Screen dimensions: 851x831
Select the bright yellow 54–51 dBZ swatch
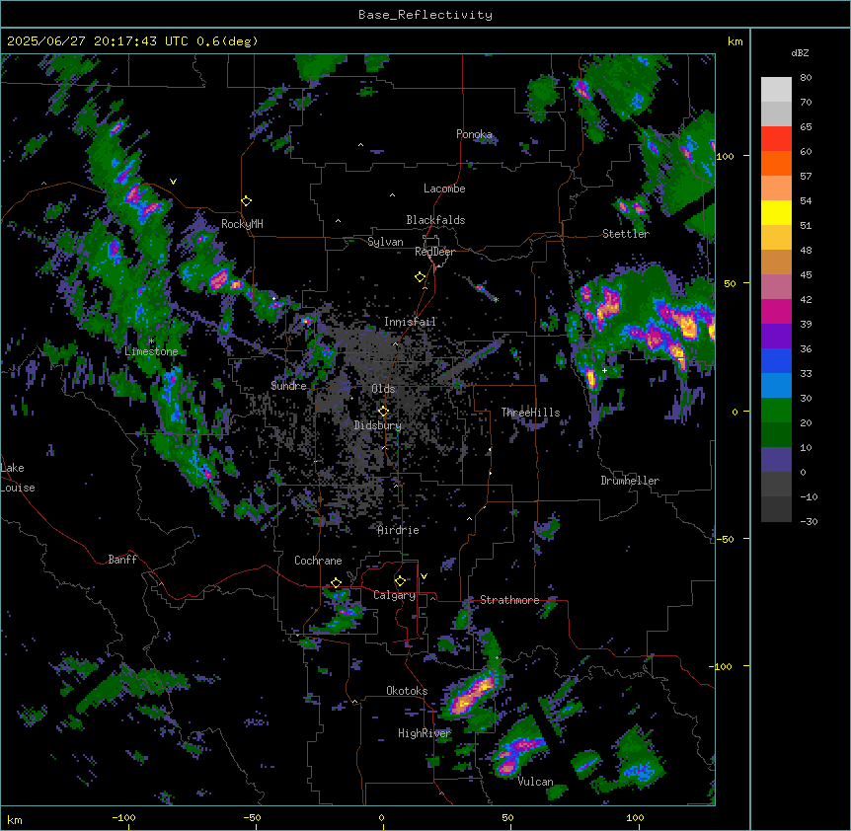(x=776, y=212)
